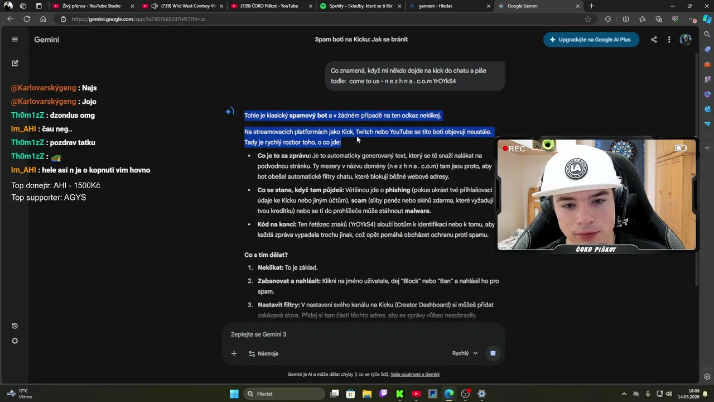The width and height of the screenshot is (714, 402).
Task: Open Twitch from the taskbar
Action: [x=383, y=394]
